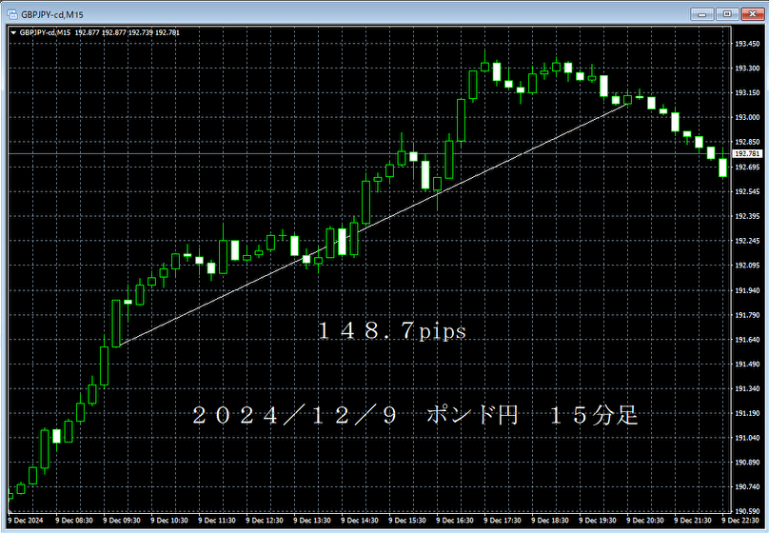Click the 193.000 price scale label
Image resolution: width=769 pixels, height=533 pixels.
tap(747, 117)
